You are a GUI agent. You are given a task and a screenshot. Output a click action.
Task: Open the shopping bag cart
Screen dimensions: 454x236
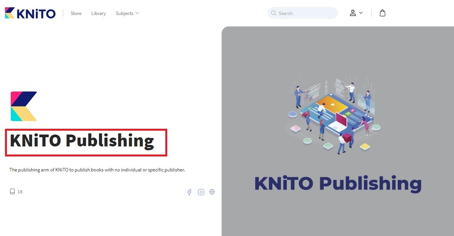pos(382,13)
